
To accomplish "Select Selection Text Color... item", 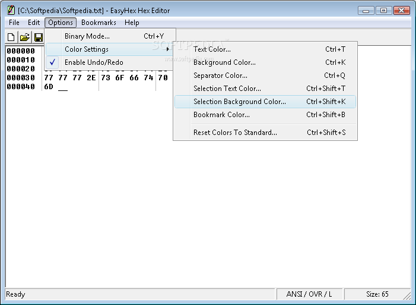I will 265,88.
